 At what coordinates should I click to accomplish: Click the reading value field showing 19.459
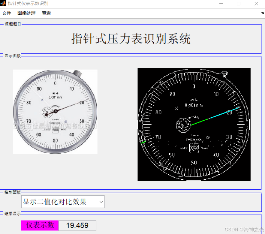[x=77, y=225]
